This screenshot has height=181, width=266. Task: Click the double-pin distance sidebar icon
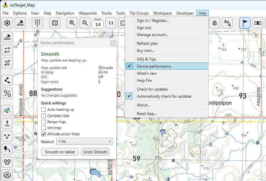pos(7,162)
